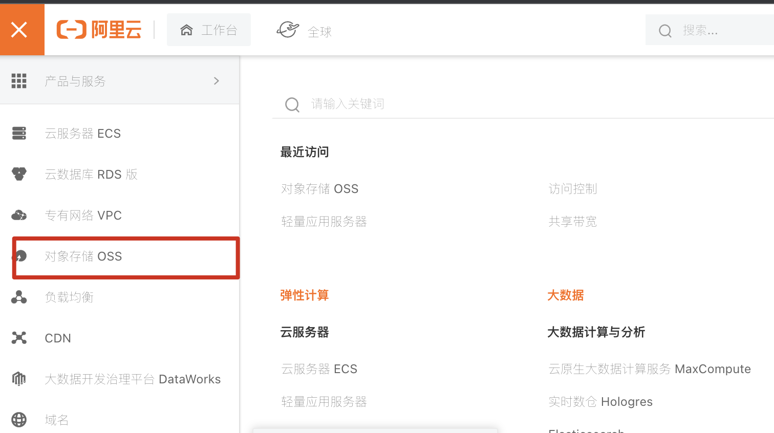Image resolution: width=774 pixels, height=433 pixels.
Task: Open 云数据库 RDS 版 from the sidebar
Action: coord(91,175)
